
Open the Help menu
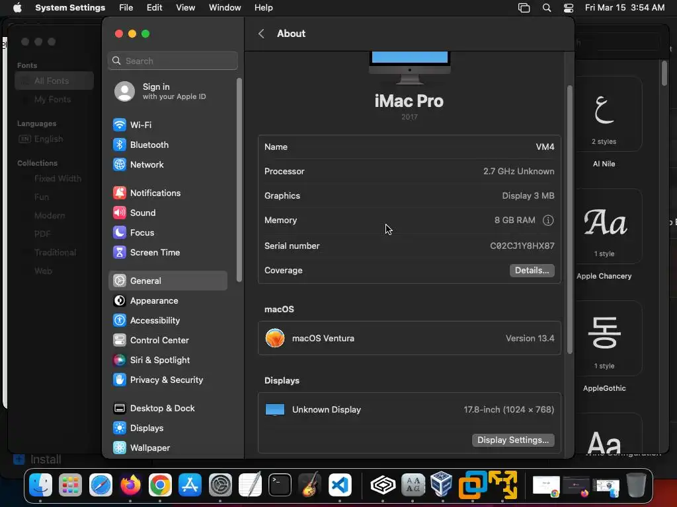[263, 8]
